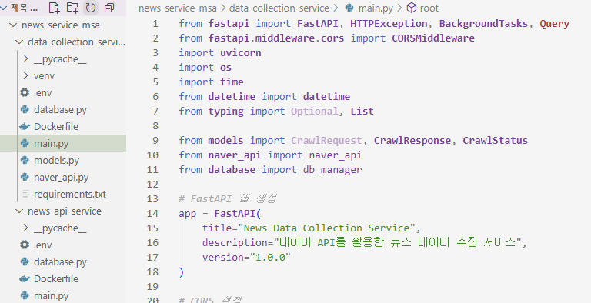Click the comment '# FastAPI 앱 생성'
This screenshot has width=591, height=303.
228,199
